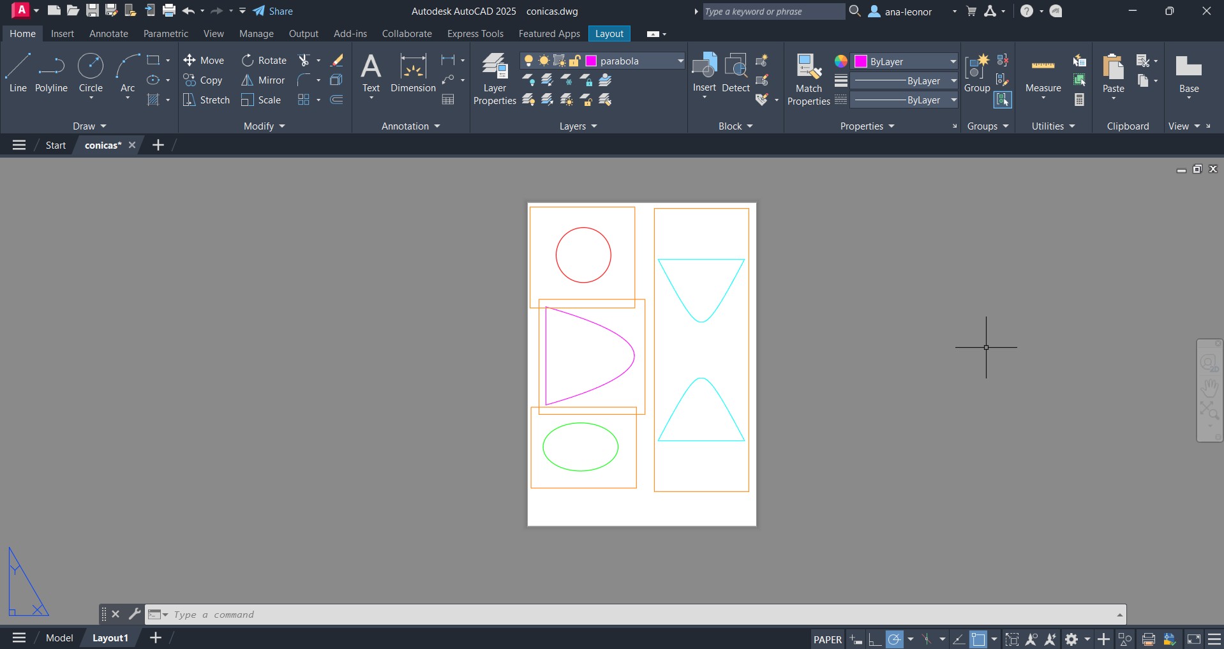The width and height of the screenshot is (1224, 649).
Task: Click the Share button
Action: click(x=273, y=11)
